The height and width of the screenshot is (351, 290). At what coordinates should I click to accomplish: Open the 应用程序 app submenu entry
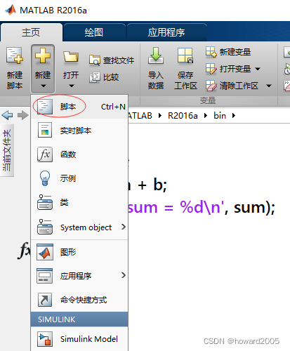click(79, 276)
